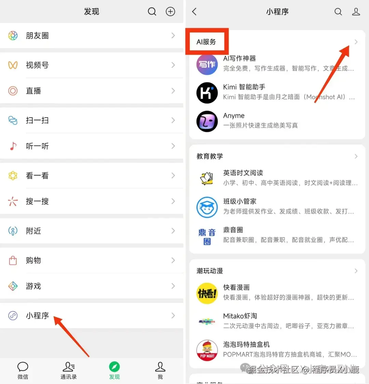Screen dimensions: 369x384
Task: Tap the 快看漫画 yellow app icon
Action: [207, 293]
